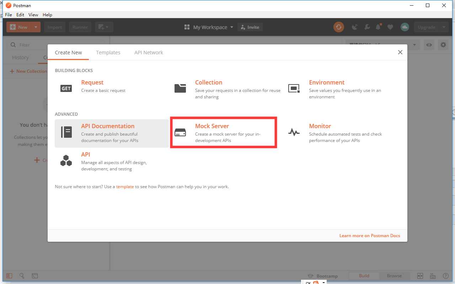Expand the Upgrade dropdown arrow
455x284 pixels.
[444, 27]
